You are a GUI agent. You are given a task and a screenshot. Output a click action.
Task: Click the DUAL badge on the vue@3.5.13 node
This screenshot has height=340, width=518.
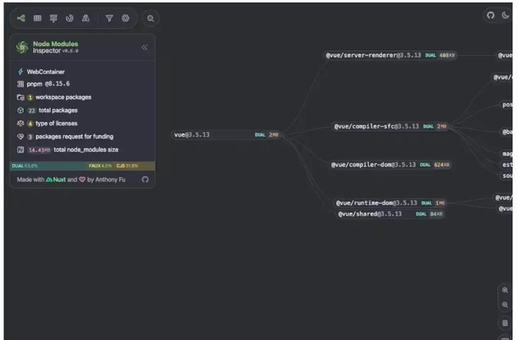pyautogui.click(x=260, y=135)
